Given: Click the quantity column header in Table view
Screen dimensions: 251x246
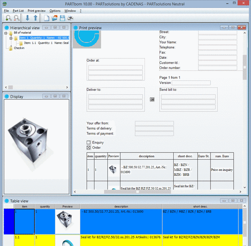Looking at the screenshot, I should tap(45, 206).
